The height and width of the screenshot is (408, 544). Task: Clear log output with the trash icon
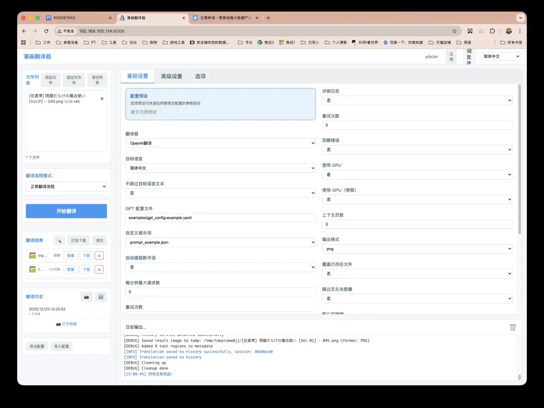(x=513, y=327)
